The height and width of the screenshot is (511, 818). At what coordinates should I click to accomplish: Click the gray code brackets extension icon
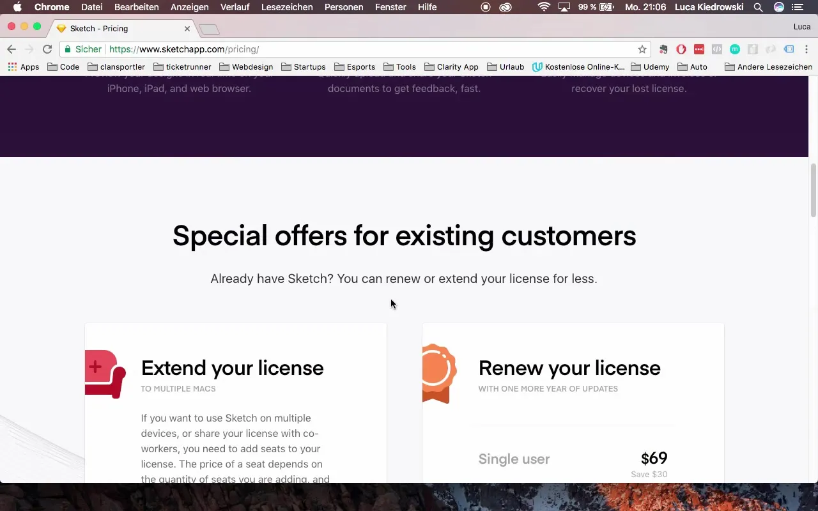click(717, 49)
